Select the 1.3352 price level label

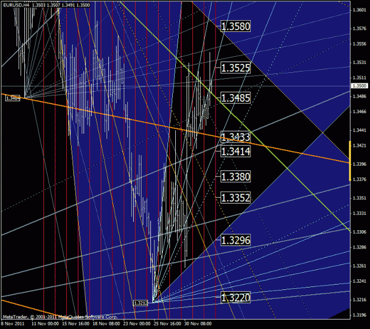(236, 198)
